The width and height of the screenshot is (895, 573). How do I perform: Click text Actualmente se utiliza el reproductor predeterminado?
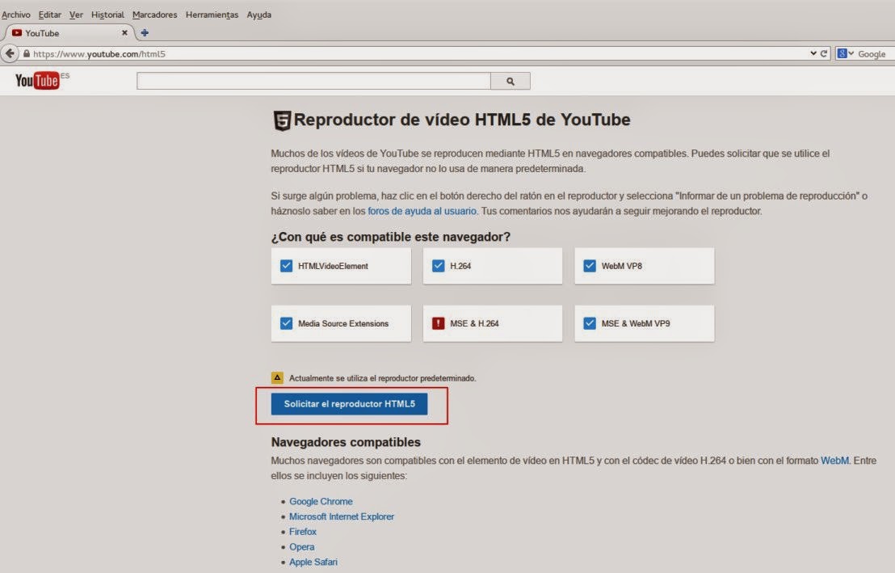point(382,378)
